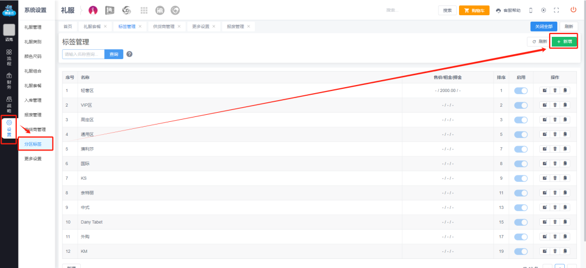Toggle the enable switch for 轻奢区
Screen dimensions: 586x268
(521, 90)
